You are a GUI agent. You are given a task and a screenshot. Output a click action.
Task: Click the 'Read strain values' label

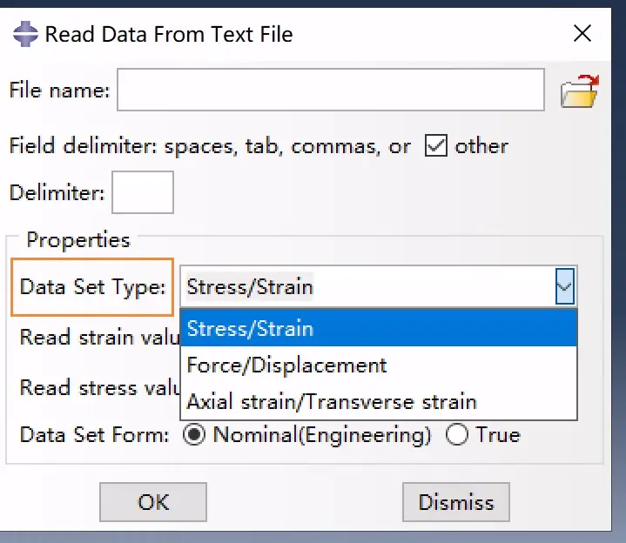[100, 337]
